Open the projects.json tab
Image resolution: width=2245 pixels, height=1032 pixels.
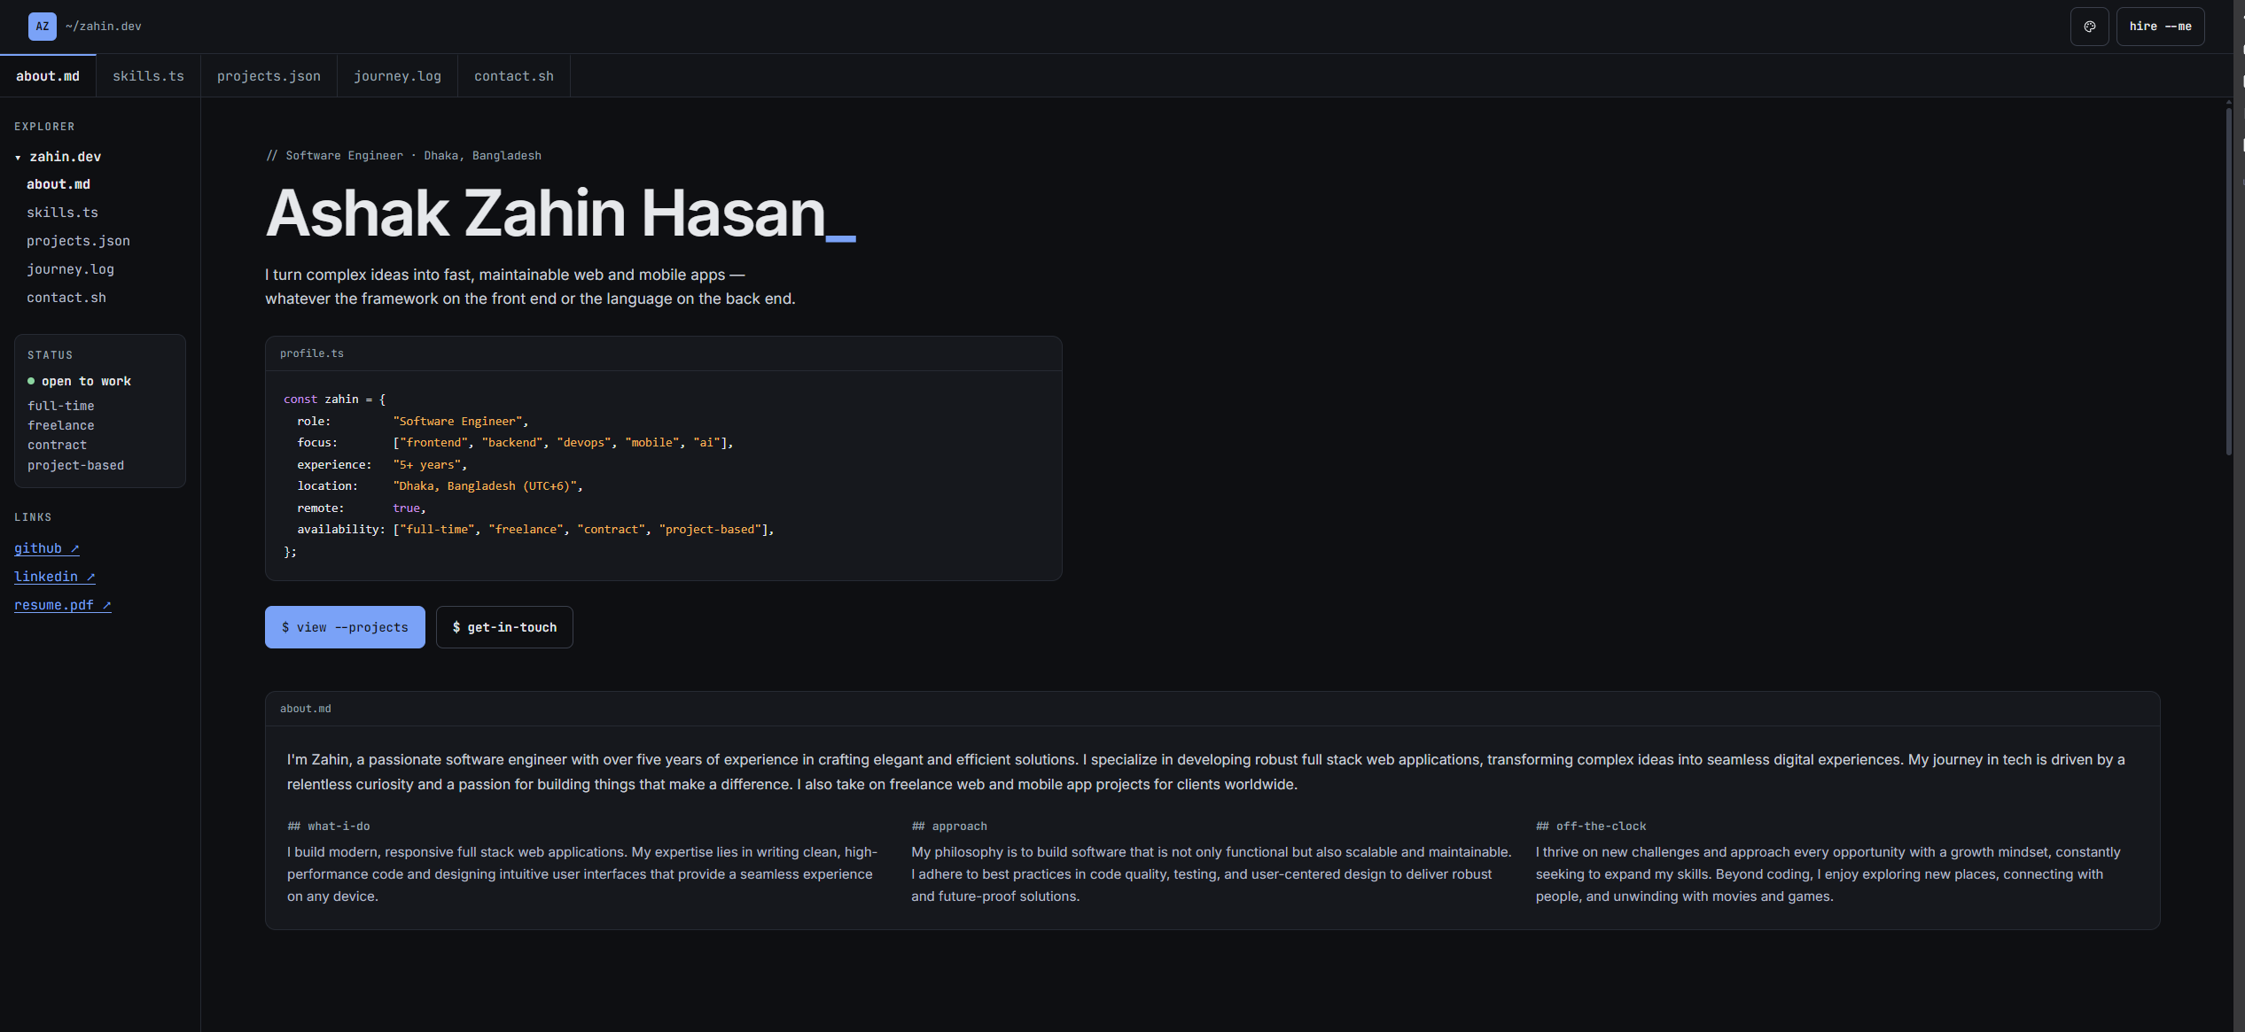pyautogui.click(x=269, y=76)
